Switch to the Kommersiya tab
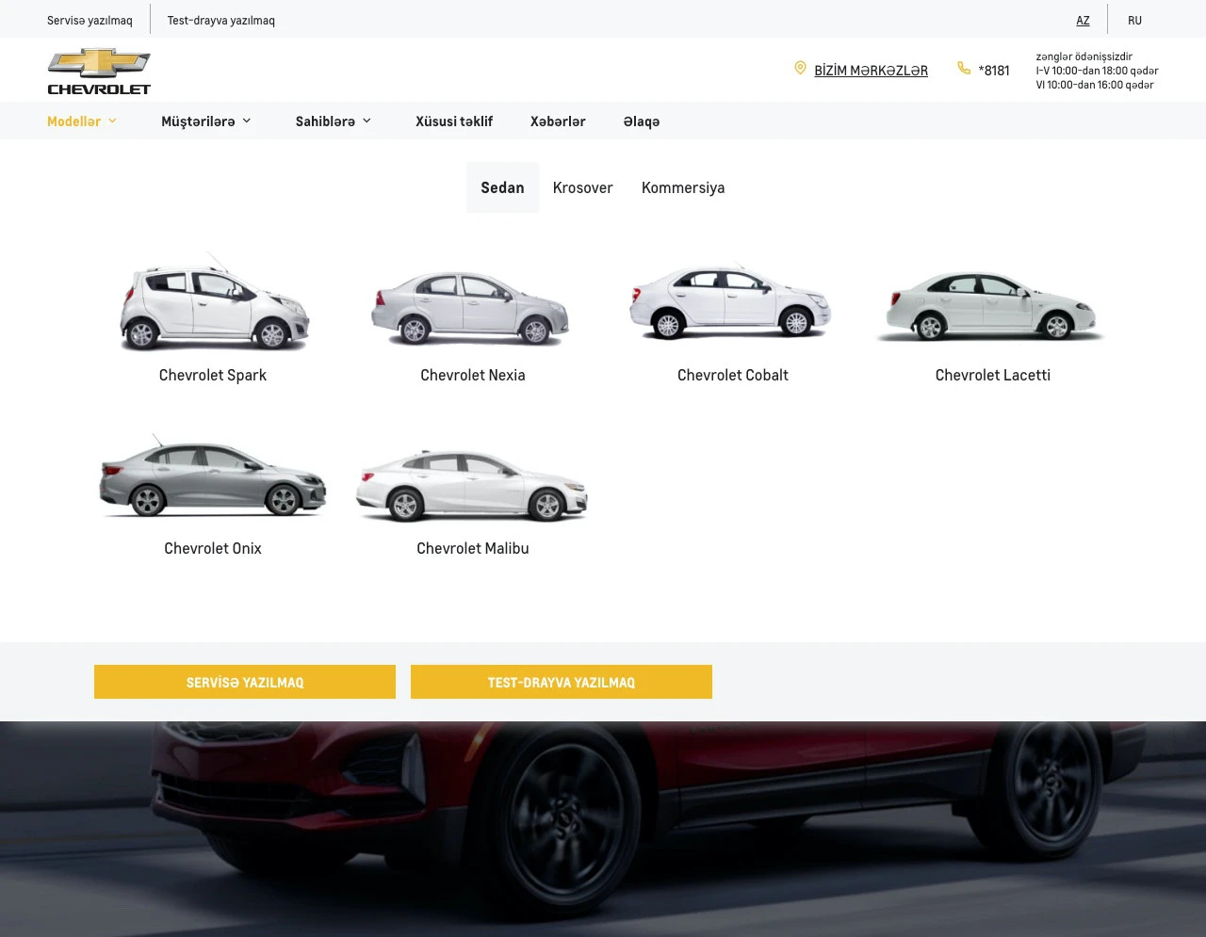 click(x=683, y=187)
